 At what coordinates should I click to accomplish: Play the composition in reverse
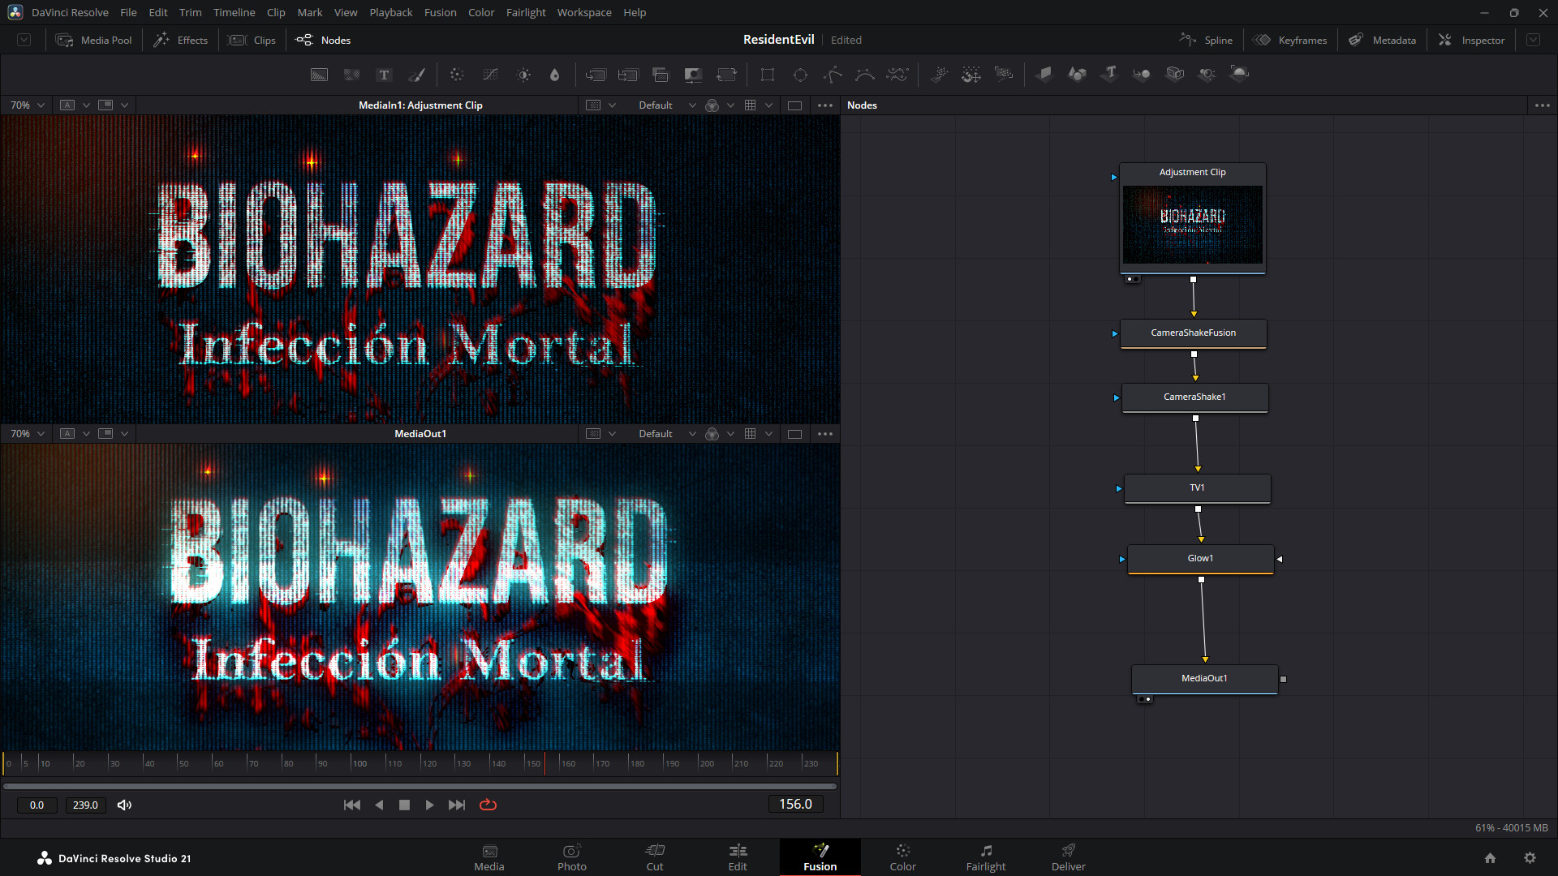point(379,805)
